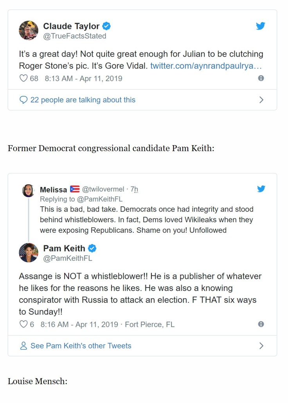288x403 pixels.
Task: Click the Twitter bird icon in Pam Keith's tweet
Action: (x=261, y=189)
